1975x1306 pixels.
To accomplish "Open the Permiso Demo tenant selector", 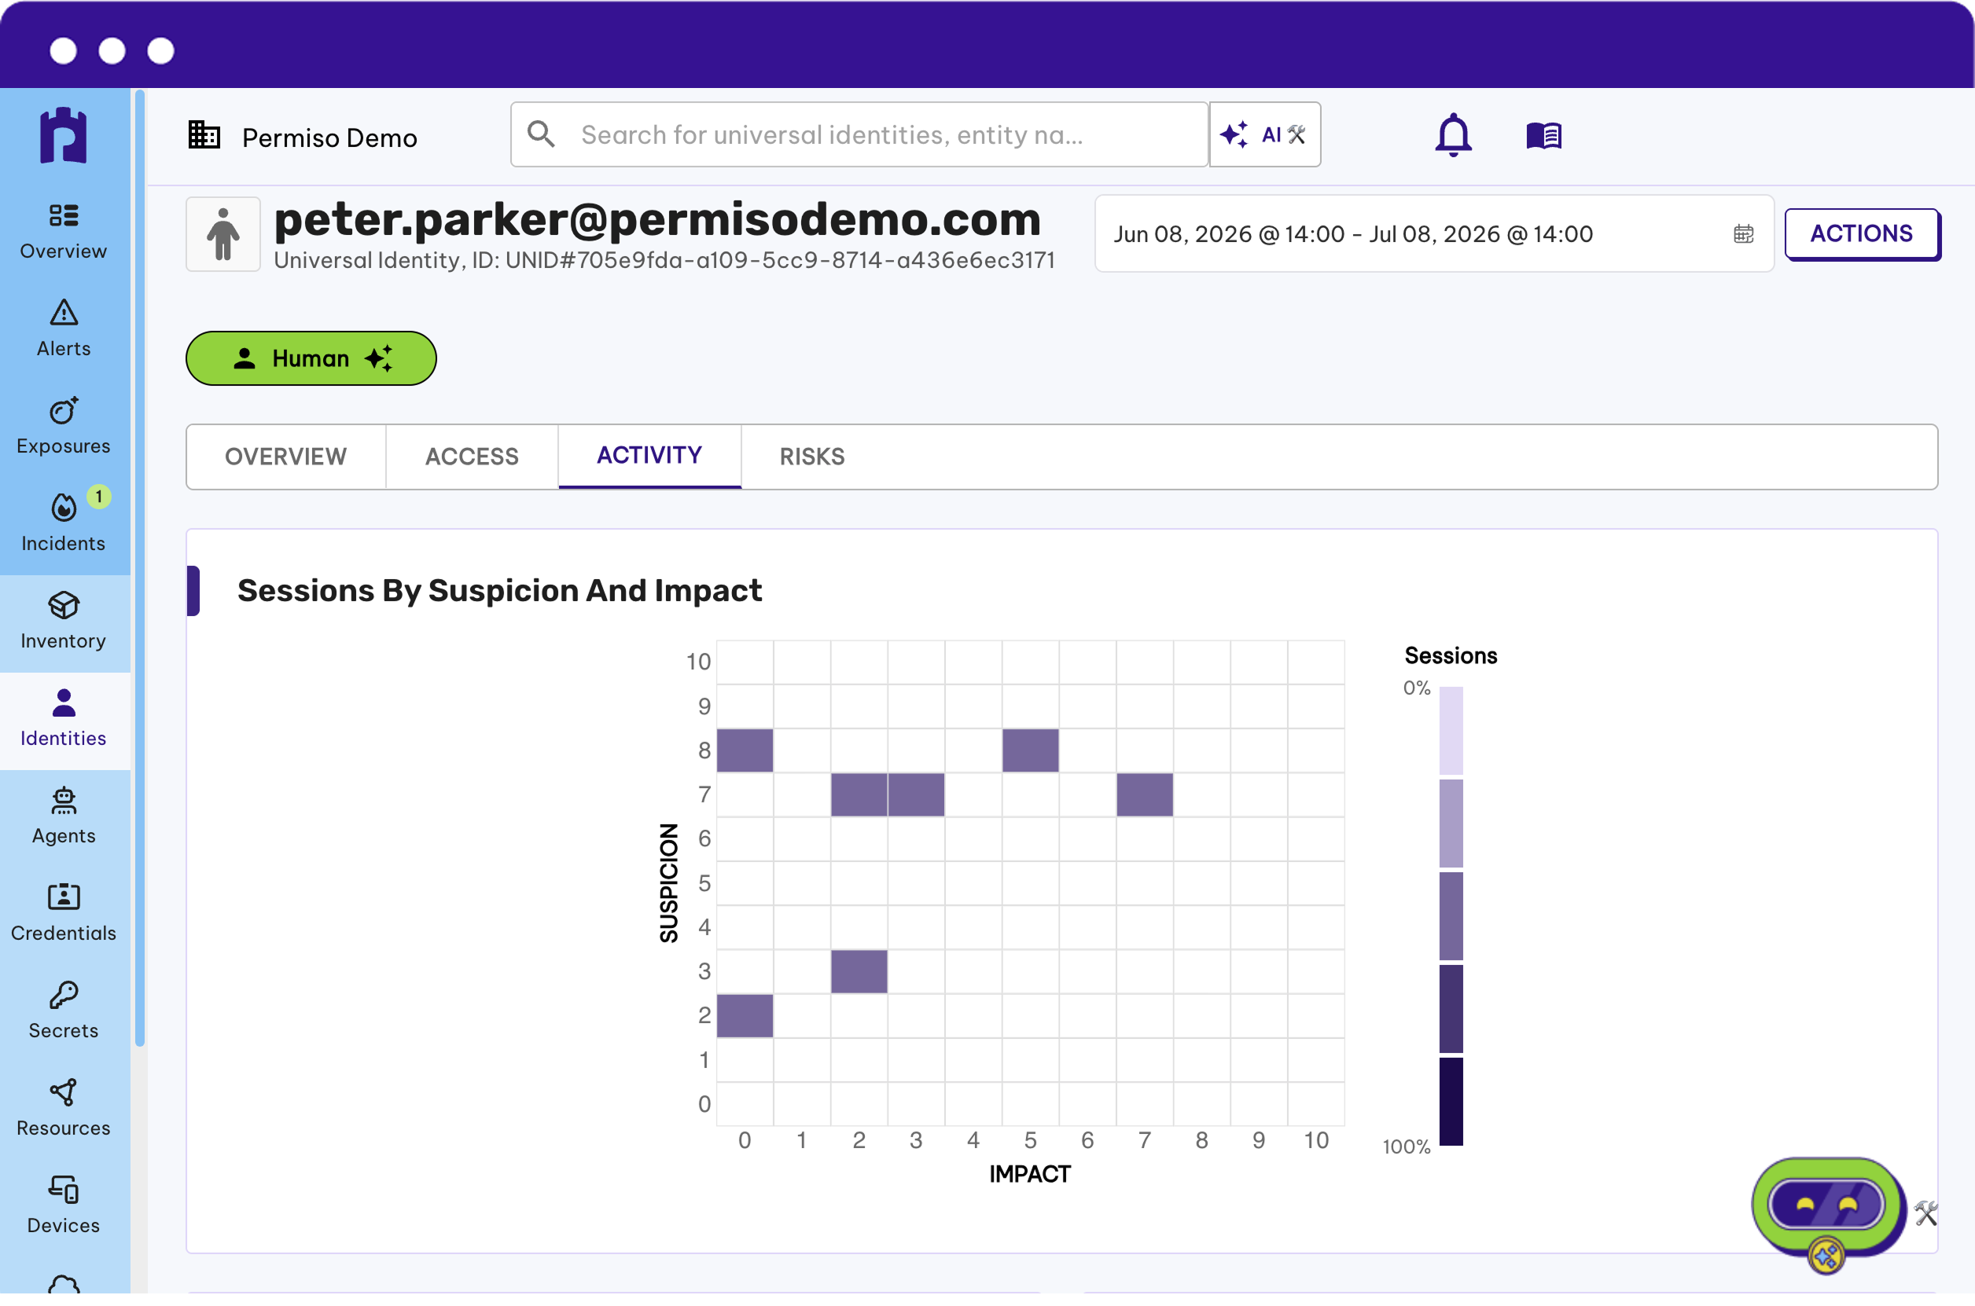I will [x=303, y=138].
